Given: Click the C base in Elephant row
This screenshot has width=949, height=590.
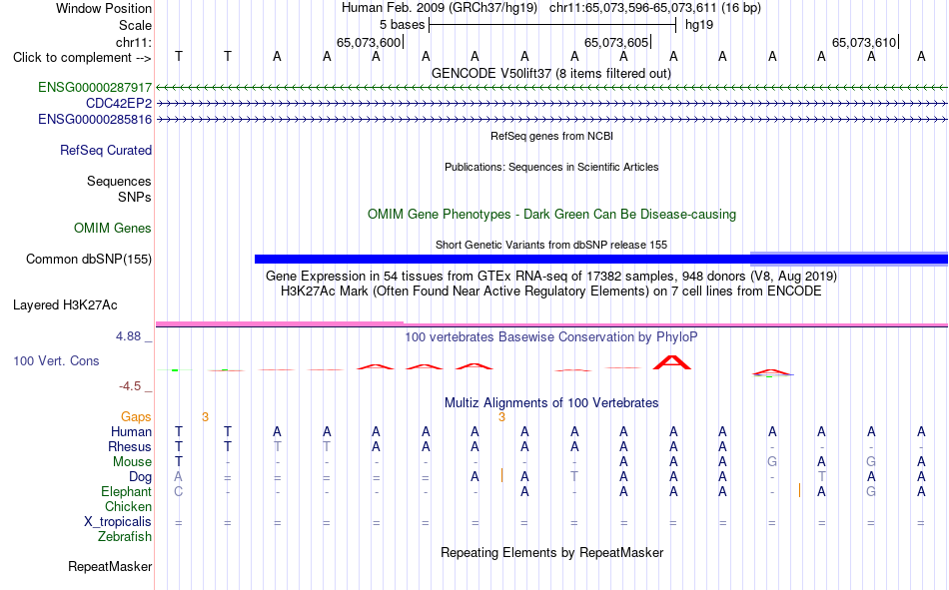Looking at the screenshot, I should point(179,491).
